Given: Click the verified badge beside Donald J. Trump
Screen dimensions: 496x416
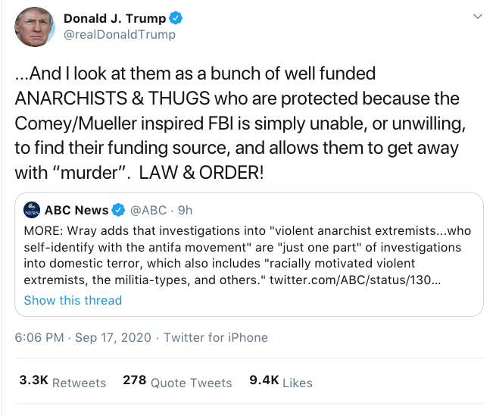Looking at the screenshot, I should pyautogui.click(x=174, y=18).
